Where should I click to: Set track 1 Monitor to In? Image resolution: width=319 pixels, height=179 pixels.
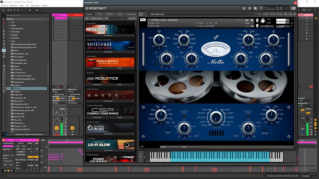tap(54, 99)
